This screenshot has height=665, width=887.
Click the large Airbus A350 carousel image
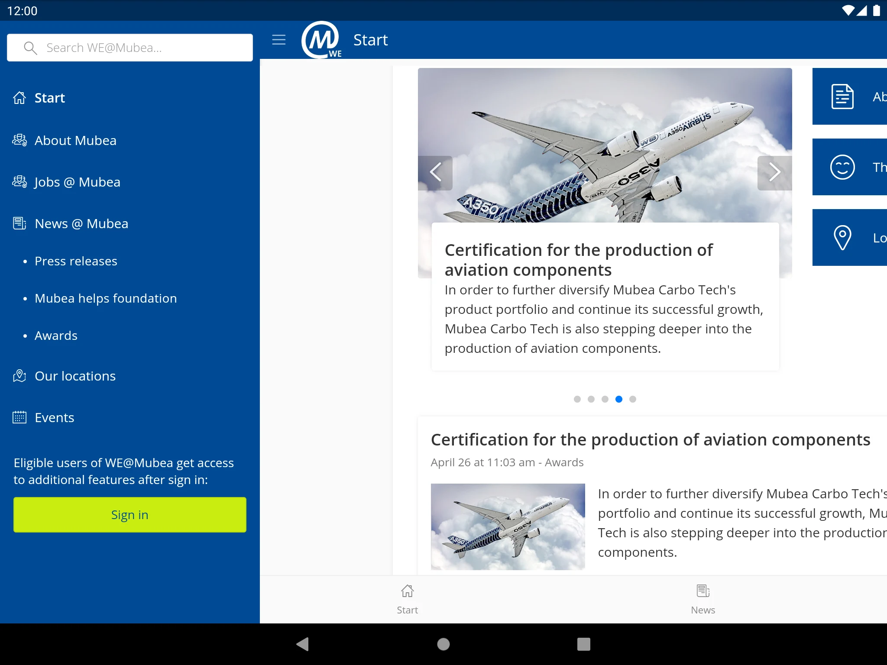[x=605, y=145]
